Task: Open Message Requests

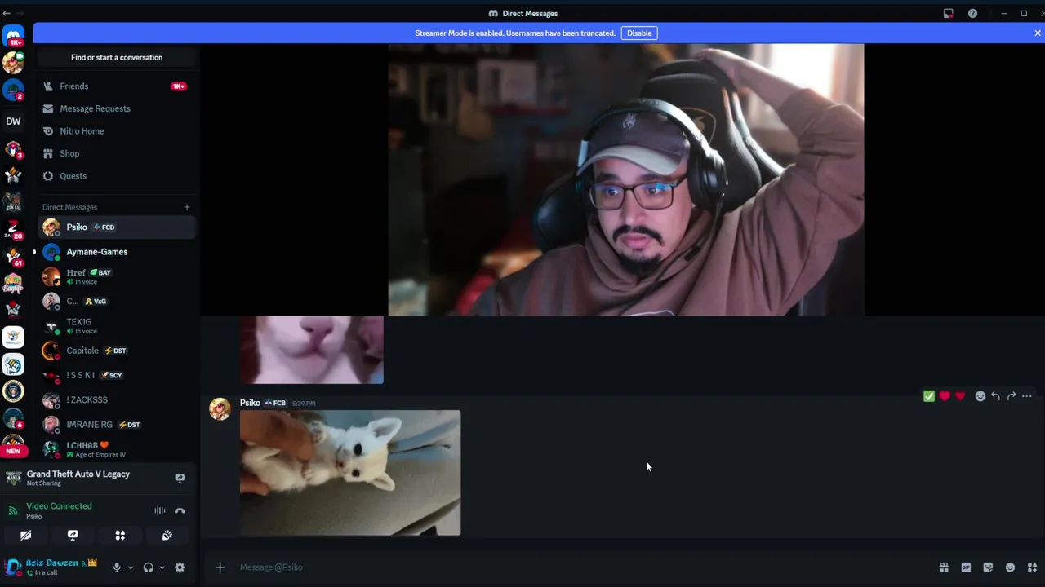Action: coord(117,108)
